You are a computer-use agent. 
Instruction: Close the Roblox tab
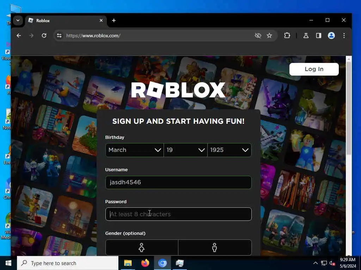(x=101, y=20)
